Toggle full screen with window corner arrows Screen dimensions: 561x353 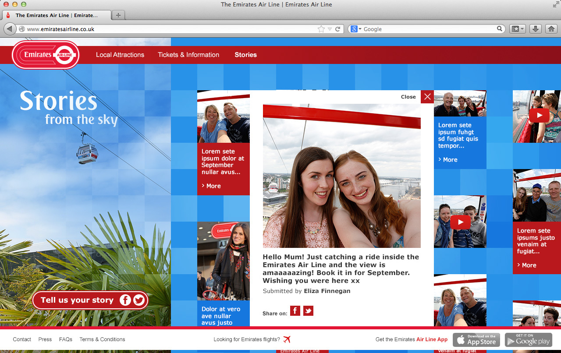pyautogui.click(x=556, y=4)
